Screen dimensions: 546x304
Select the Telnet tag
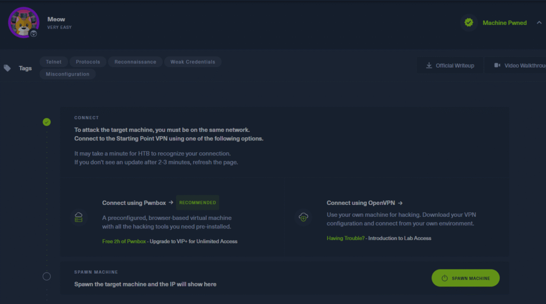pos(53,62)
